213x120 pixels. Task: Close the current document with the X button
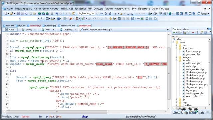click(168, 30)
